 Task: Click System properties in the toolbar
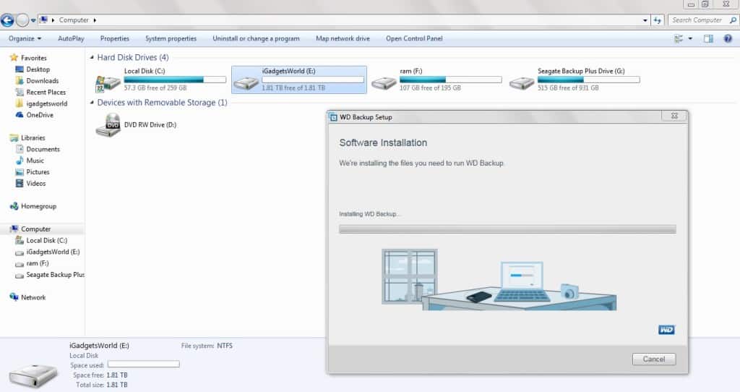point(171,39)
